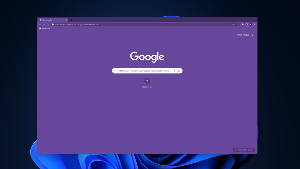Image resolution: width=300 pixels, height=169 pixels.
Task: Open Chrome's three-dot menu
Action: [255, 24]
